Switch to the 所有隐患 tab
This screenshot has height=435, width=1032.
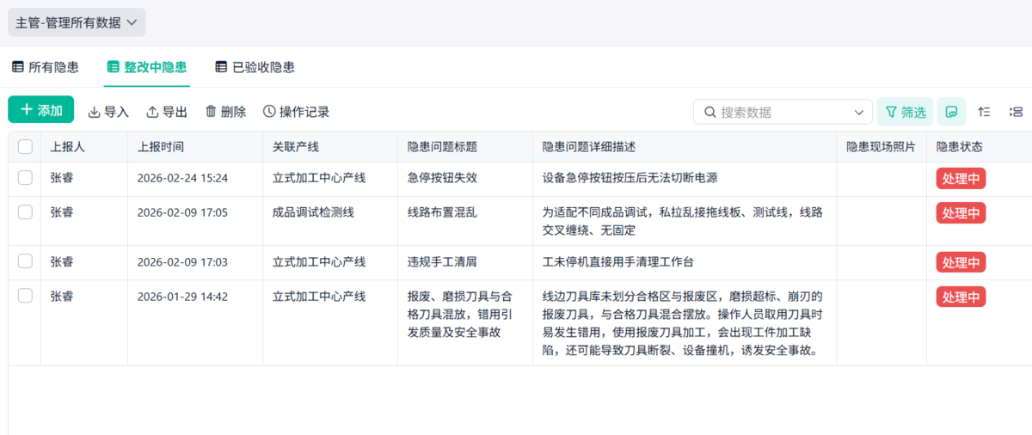click(46, 67)
